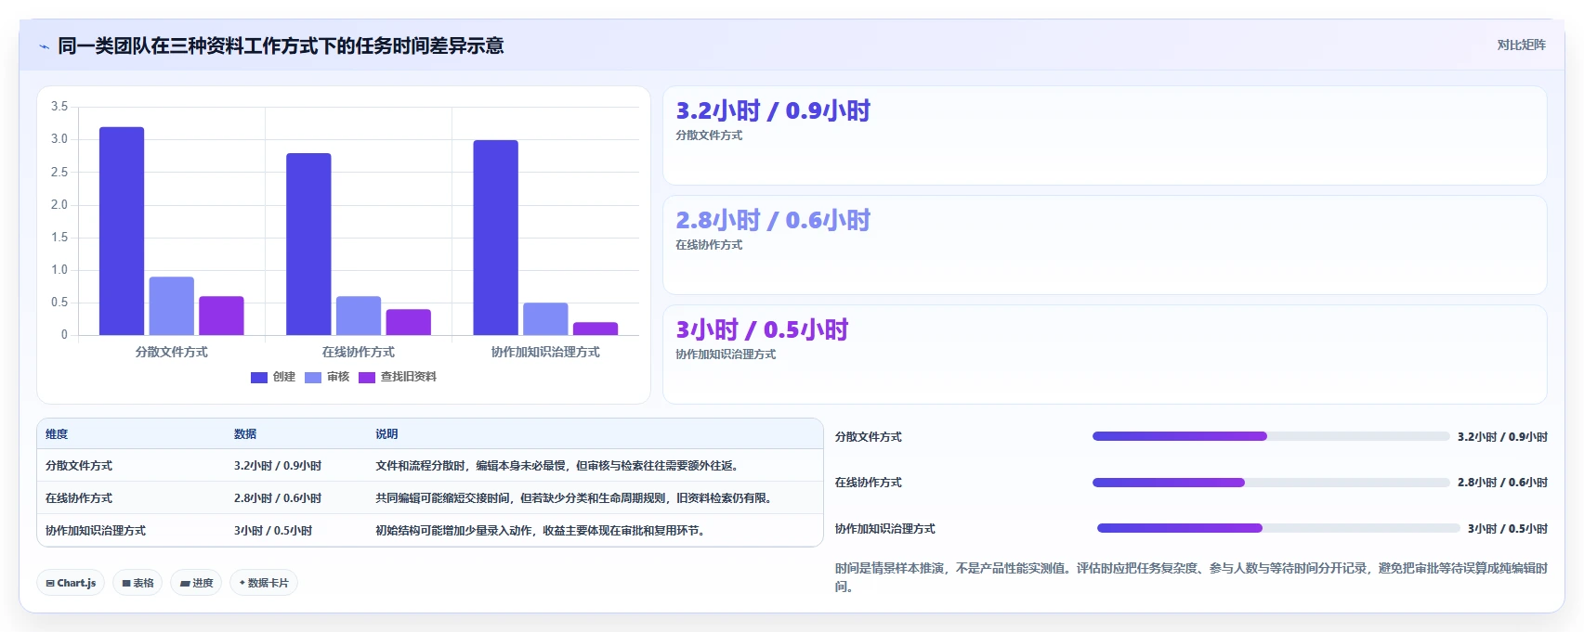Click the progress value 2.8小时 / 0.6小时
Viewport: 1584px width, 632px height.
(1502, 483)
